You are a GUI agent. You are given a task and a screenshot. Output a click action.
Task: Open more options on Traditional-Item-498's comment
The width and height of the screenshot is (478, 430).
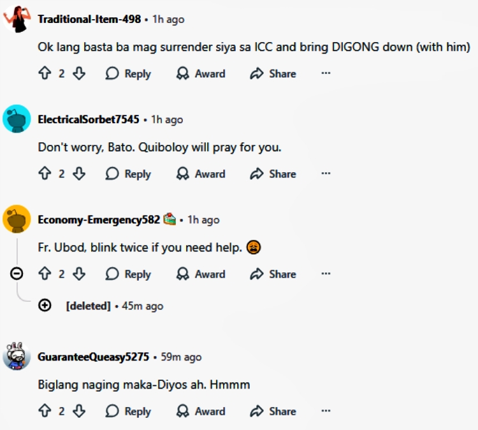click(326, 73)
